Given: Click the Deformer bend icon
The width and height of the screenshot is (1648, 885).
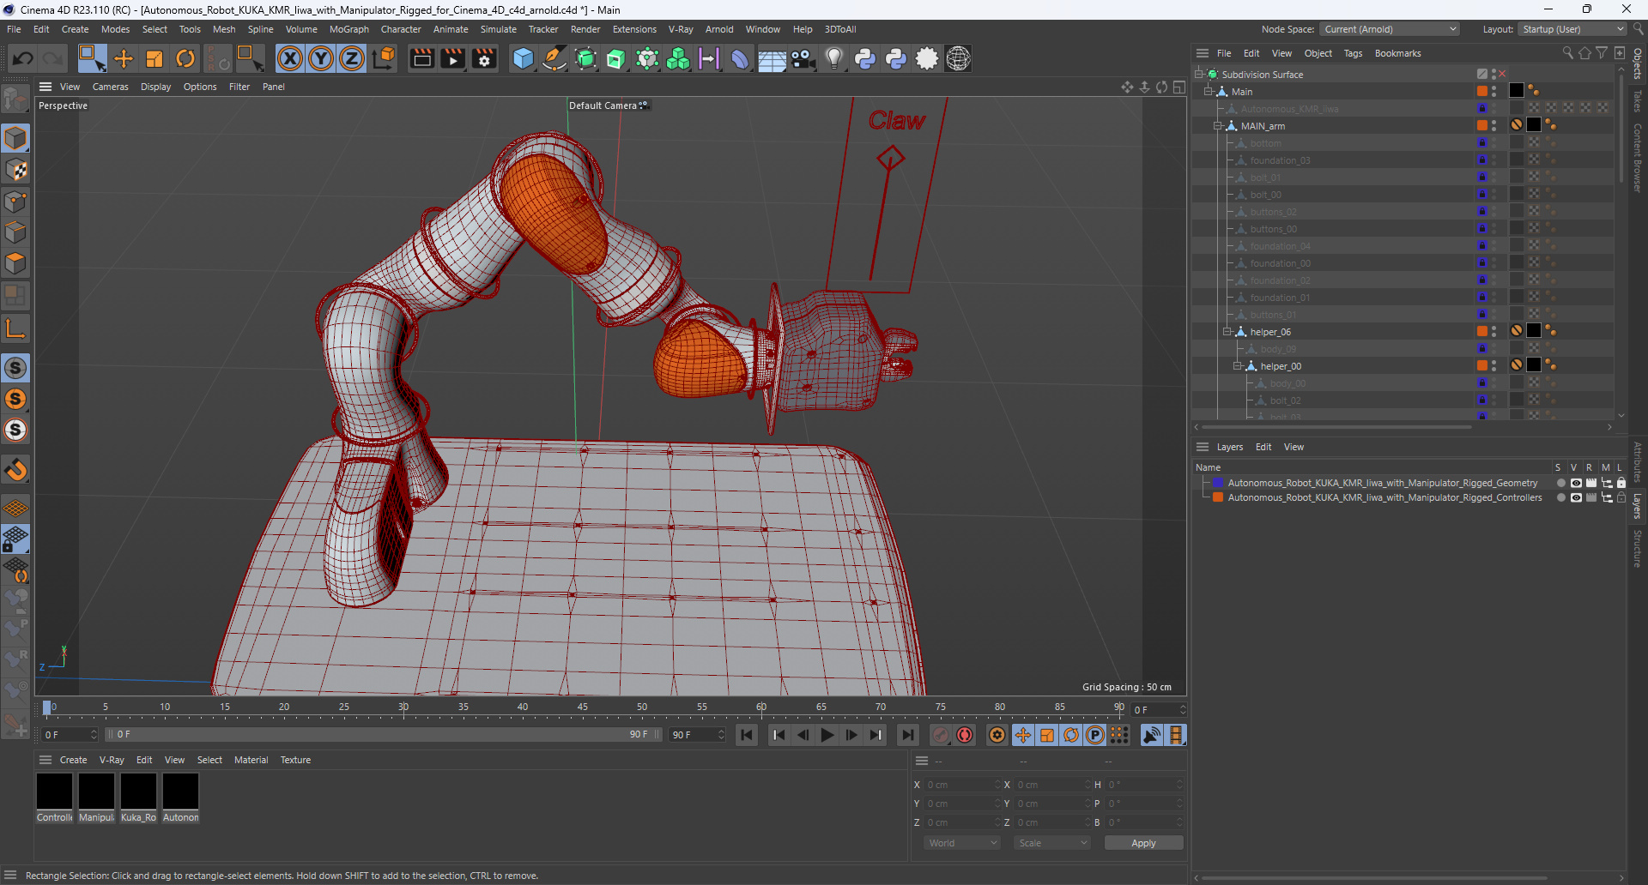Looking at the screenshot, I should coord(740,58).
